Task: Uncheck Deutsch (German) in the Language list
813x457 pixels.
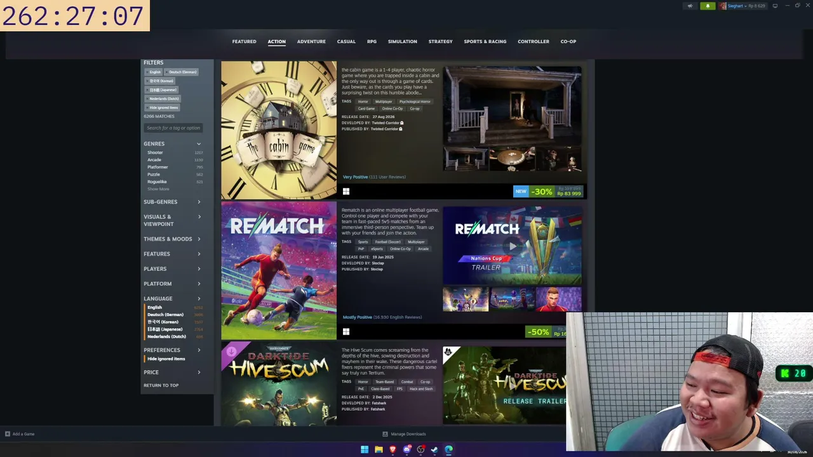Action: point(175,315)
